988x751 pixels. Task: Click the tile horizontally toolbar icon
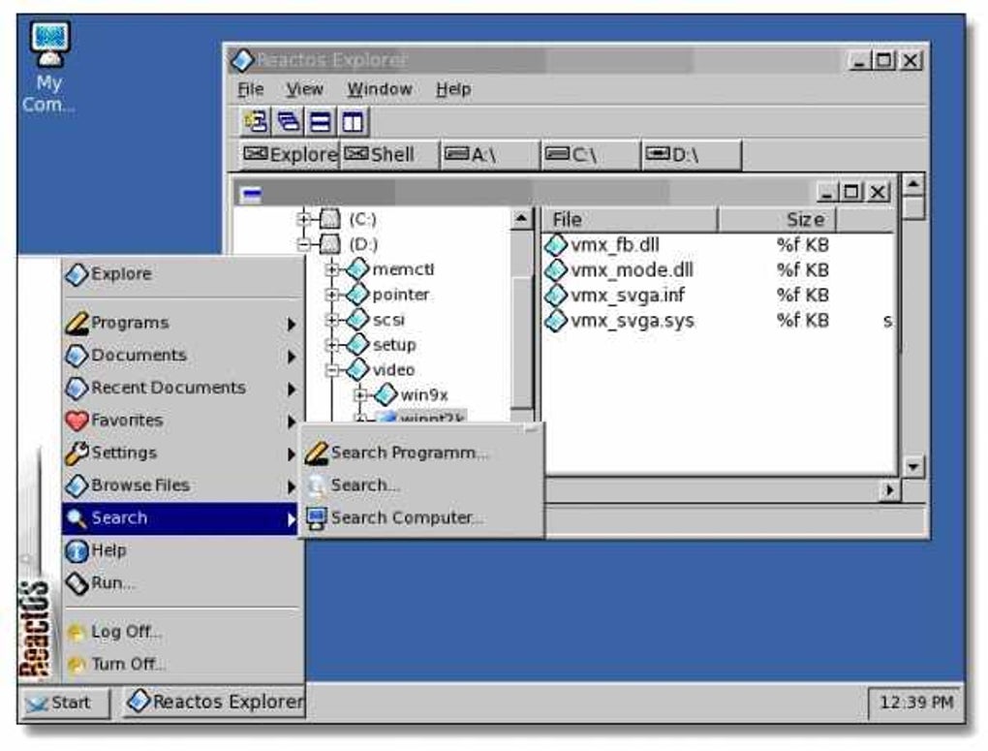(x=320, y=122)
